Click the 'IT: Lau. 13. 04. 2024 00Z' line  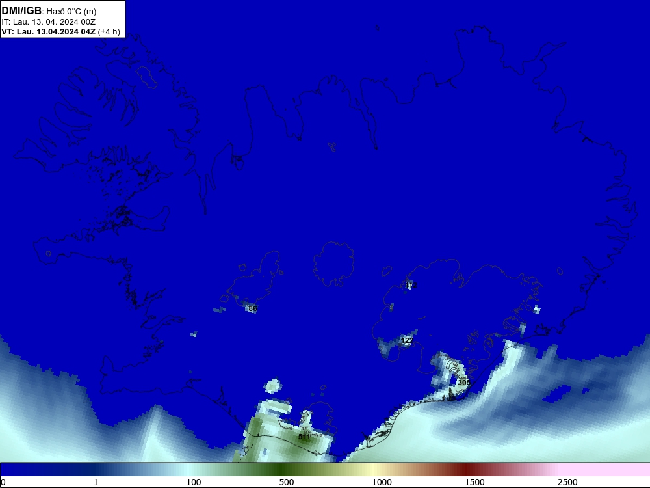[x=49, y=22]
